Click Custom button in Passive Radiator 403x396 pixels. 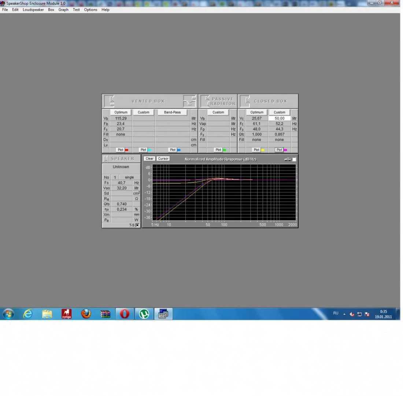[x=218, y=112]
